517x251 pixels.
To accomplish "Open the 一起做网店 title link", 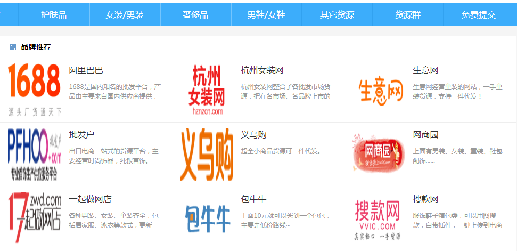I will (x=91, y=199).
